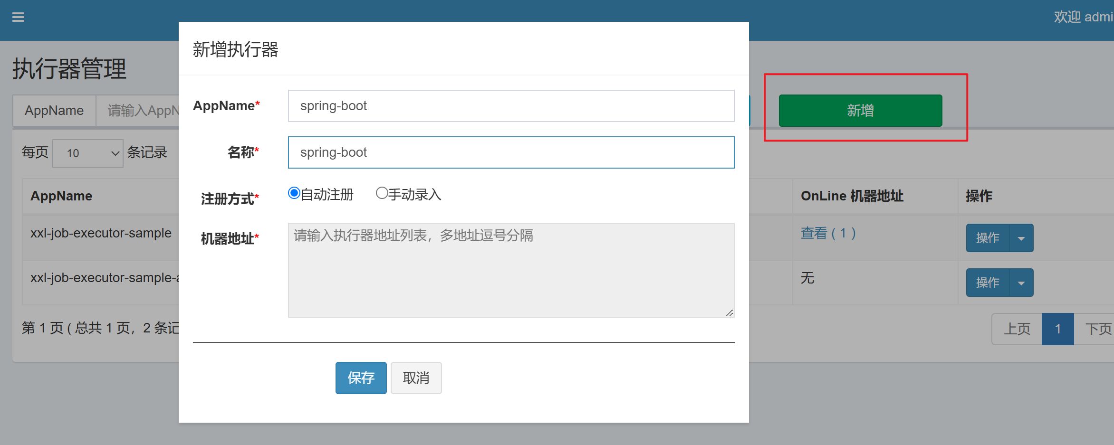Click the 新增执行器 dialog title
Screen dimensions: 1114x445
[x=236, y=49]
